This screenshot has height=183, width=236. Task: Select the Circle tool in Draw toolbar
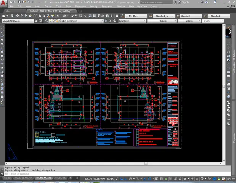pyautogui.click(x=2, y=52)
